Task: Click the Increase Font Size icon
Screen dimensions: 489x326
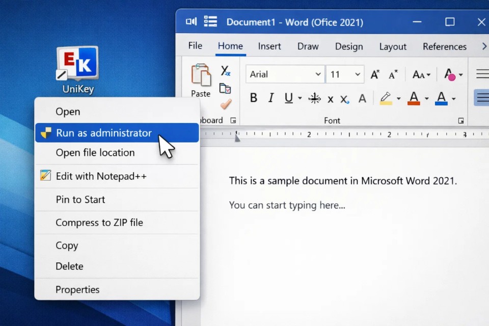Action: click(x=375, y=74)
